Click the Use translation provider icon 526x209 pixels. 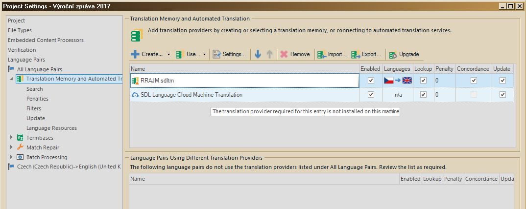point(180,54)
